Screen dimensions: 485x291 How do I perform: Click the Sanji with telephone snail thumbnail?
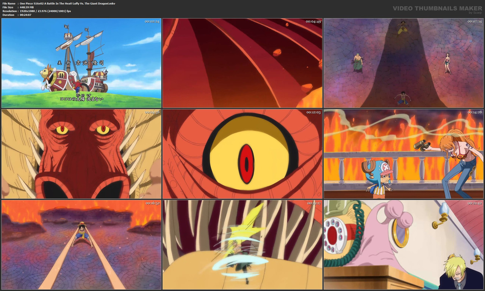[x=403, y=244]
